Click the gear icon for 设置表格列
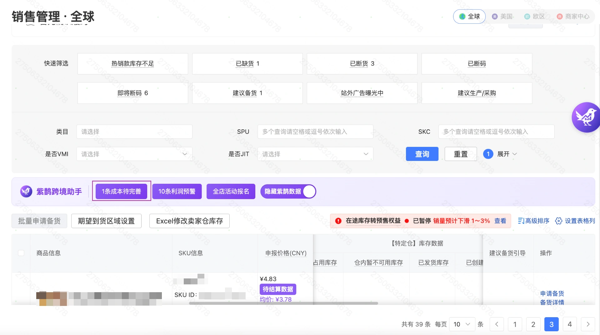The width and height of the screenshot is (600, 335). [x=558, y=221]
